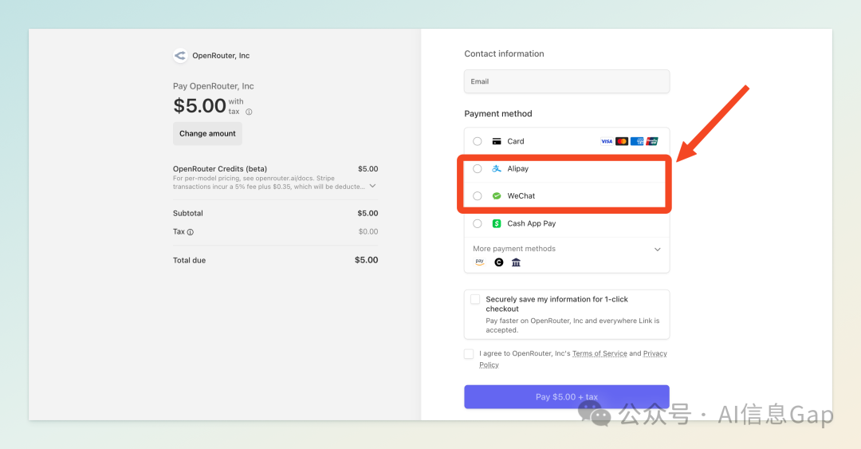The image size is (861, 449).
Task: Click the Contact information heading
Action: 504,54
